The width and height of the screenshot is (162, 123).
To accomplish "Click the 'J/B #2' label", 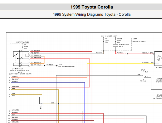I will pyautogui.click(x=20, y=72).
